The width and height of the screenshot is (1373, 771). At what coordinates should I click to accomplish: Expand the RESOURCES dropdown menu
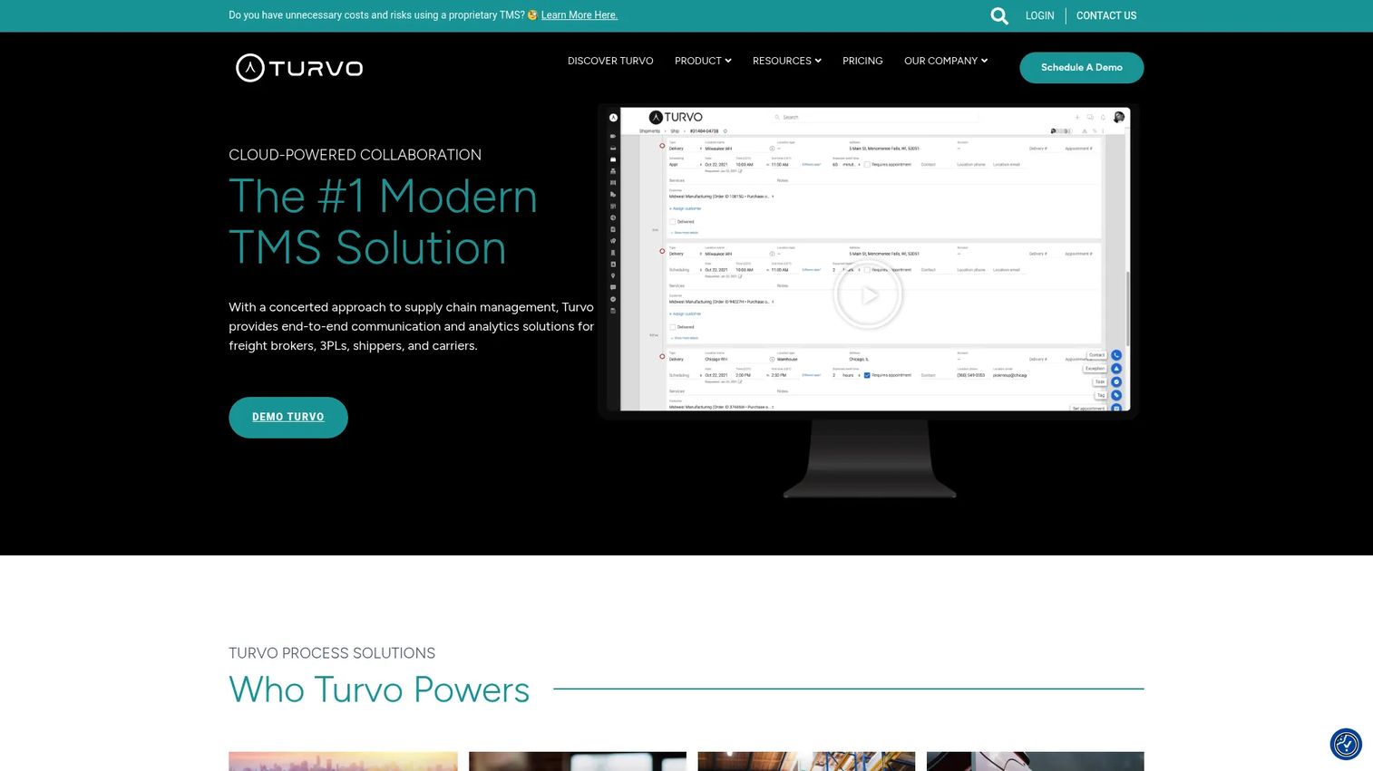[787, 61]
